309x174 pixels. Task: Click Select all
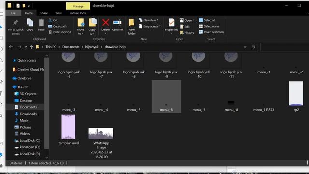pyautogui.click(x=207, y=20)
